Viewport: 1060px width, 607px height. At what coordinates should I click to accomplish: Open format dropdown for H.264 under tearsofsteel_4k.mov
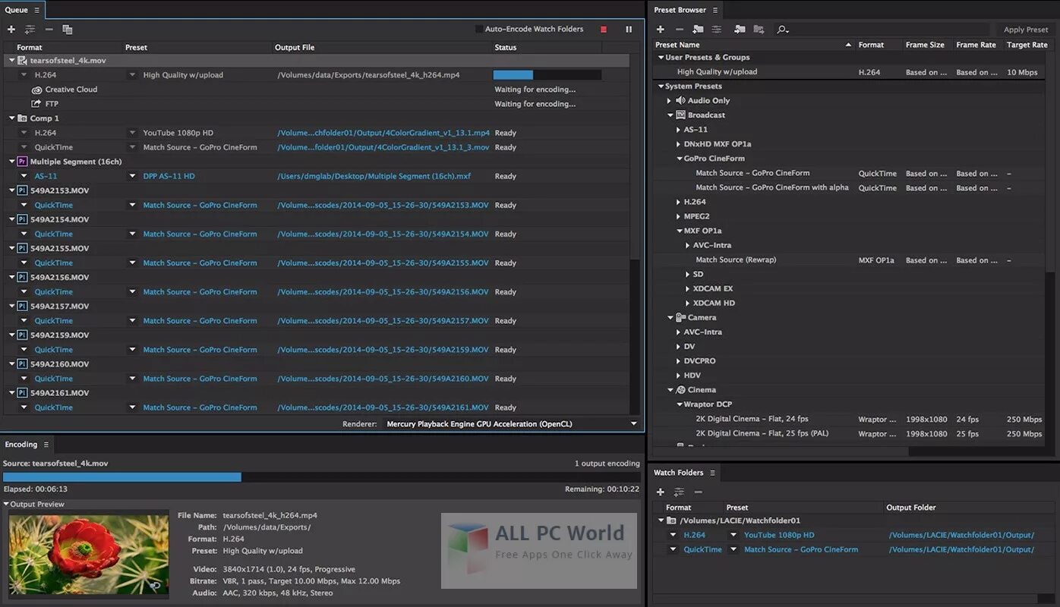click(24, 75)
